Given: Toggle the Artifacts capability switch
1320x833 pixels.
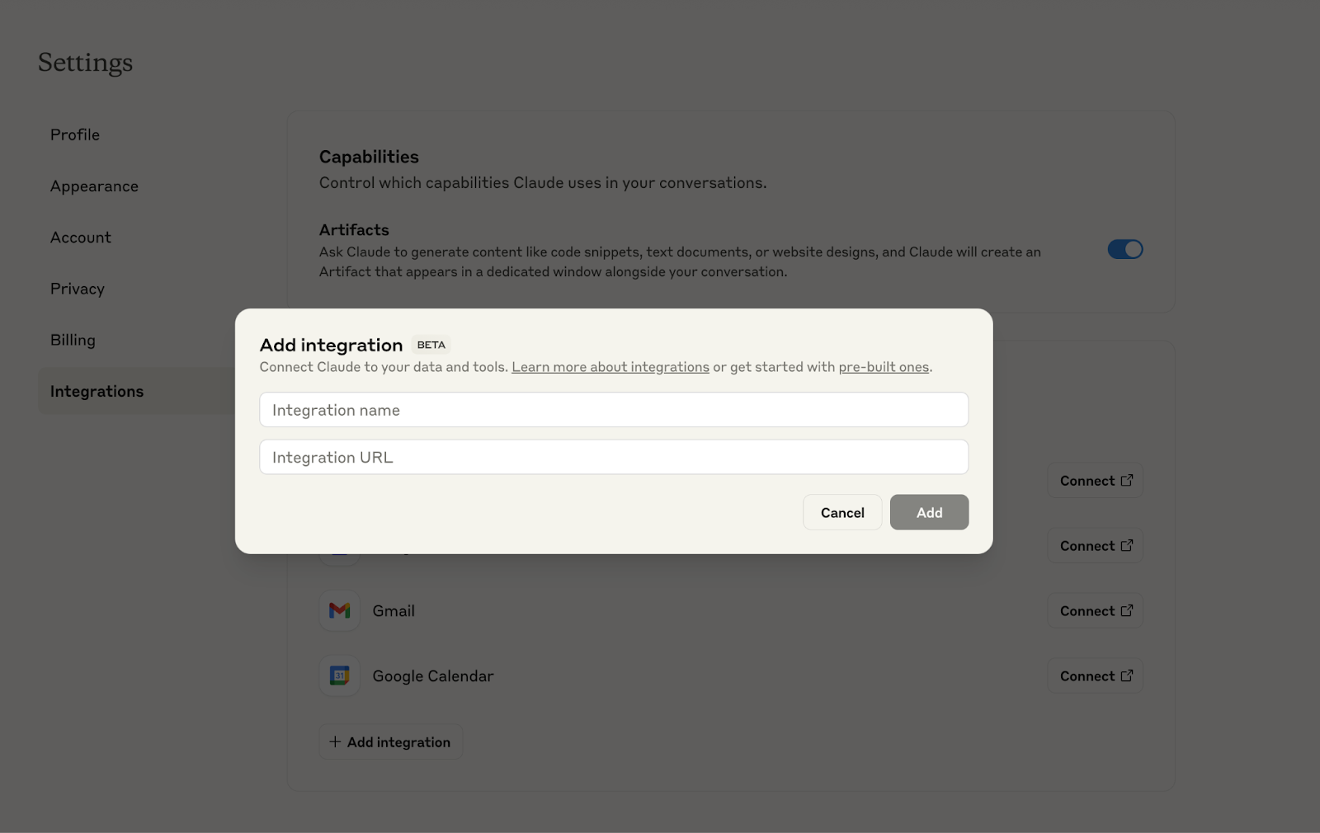Looking at the screenshot, I should click(1124, 249).
